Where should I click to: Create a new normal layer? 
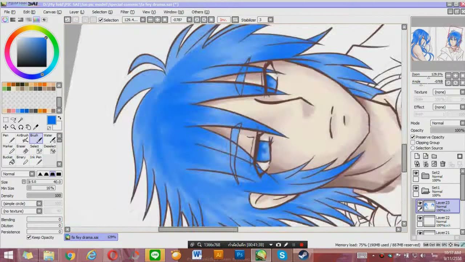(417, 156)
